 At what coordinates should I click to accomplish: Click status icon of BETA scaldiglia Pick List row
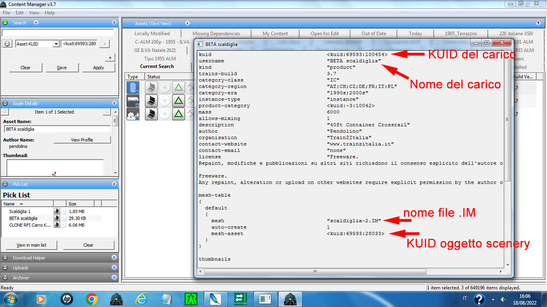pyautogui.click(x=56, y=218)
